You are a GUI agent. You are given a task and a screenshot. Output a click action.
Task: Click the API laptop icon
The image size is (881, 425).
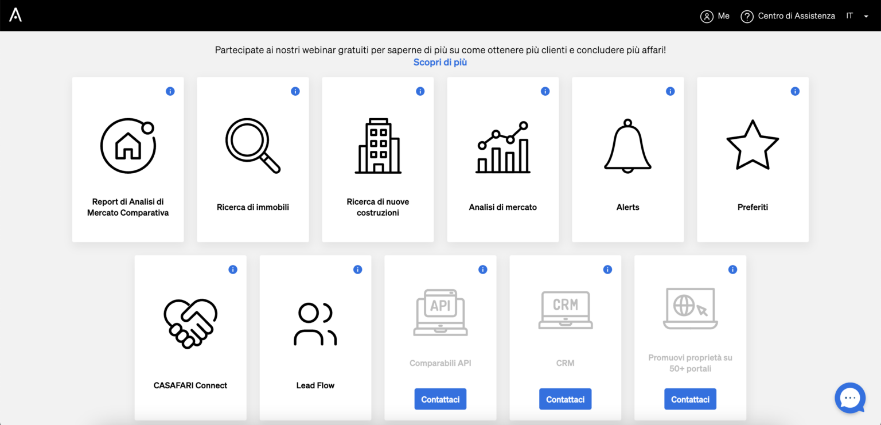[440, 312]
